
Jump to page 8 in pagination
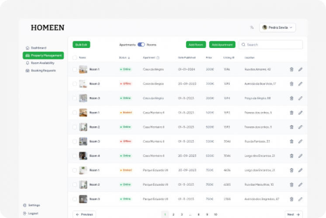[198, 215]
